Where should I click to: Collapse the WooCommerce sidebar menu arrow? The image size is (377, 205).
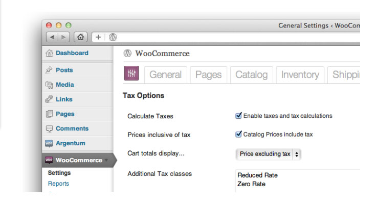point(106,160)
